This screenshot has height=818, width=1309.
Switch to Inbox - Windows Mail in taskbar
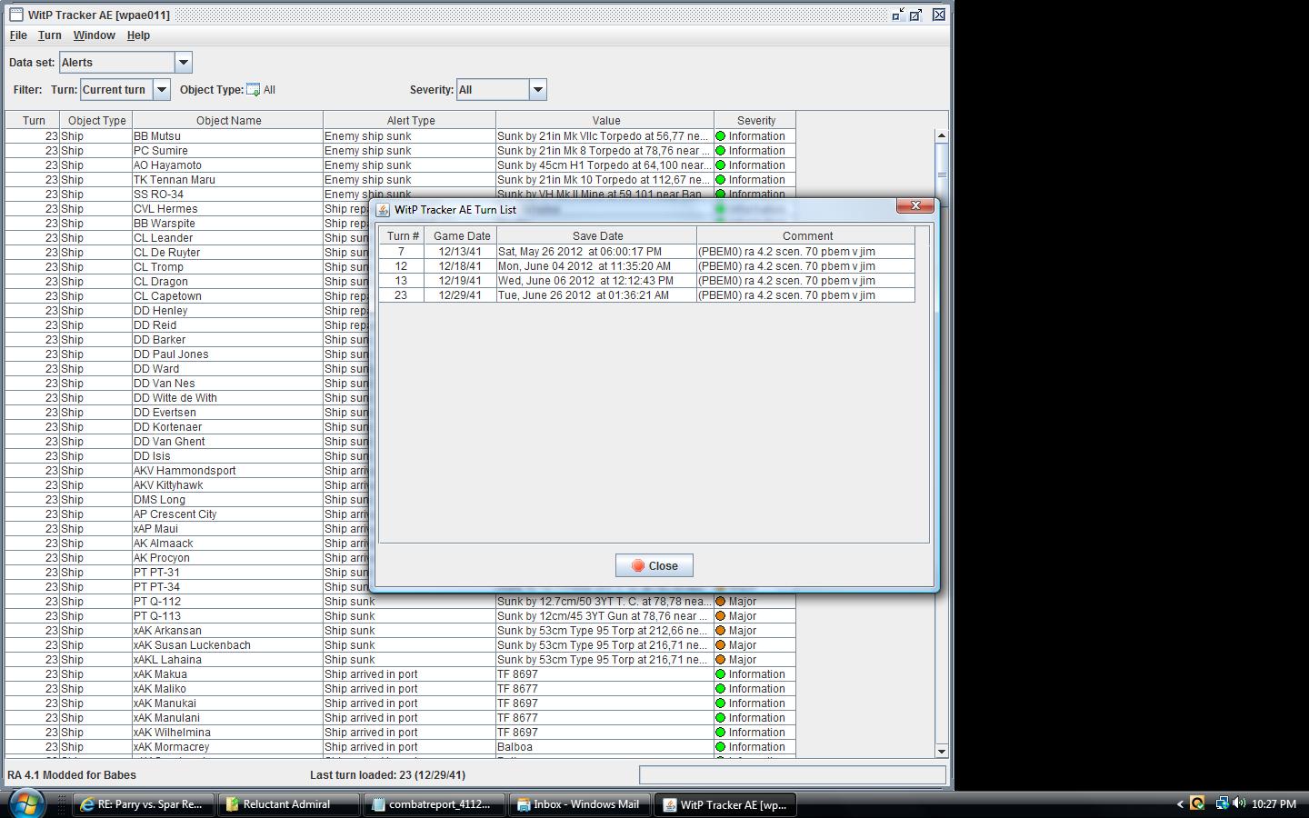[580, 804]
